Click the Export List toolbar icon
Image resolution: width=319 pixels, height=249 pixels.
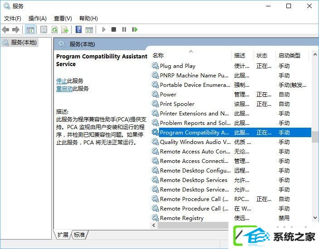(x=65, y=30)
